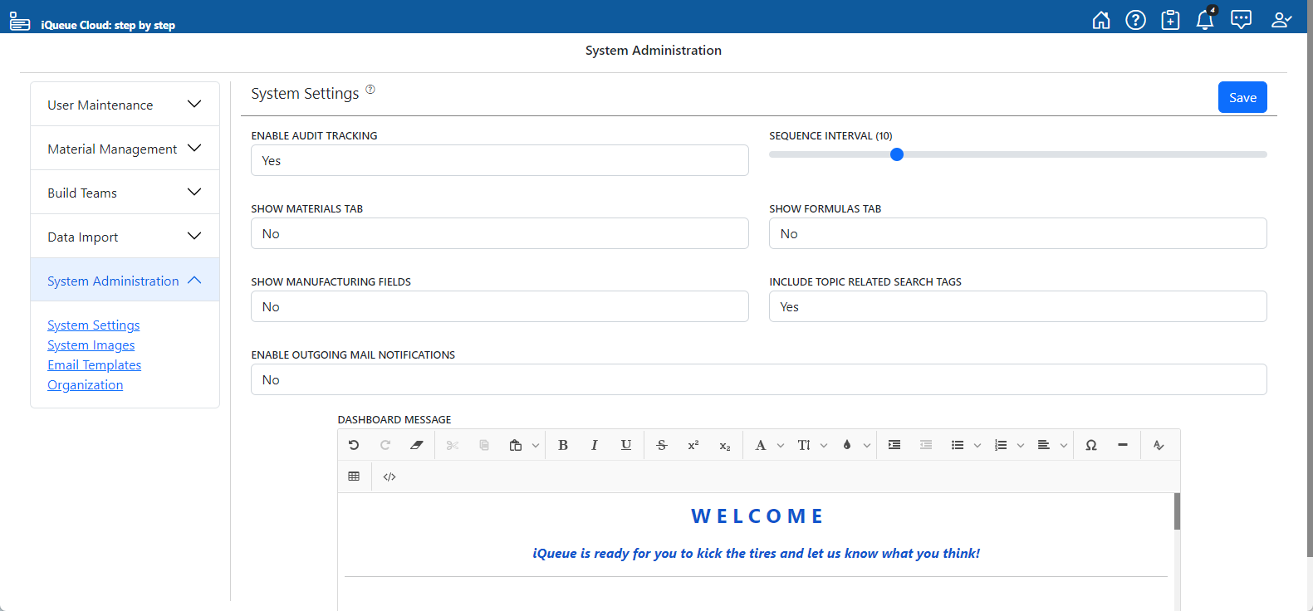This screenshot has height=611, width=1313.
Task: Click the dashboard editor scrollbar
Action: pyautogui.click(x=1177, y=511)
